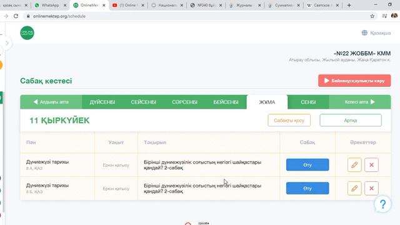400x225 pixels.
Task: Select the СЕЙСЕНБІ day tab
Action: coord(143,102)
